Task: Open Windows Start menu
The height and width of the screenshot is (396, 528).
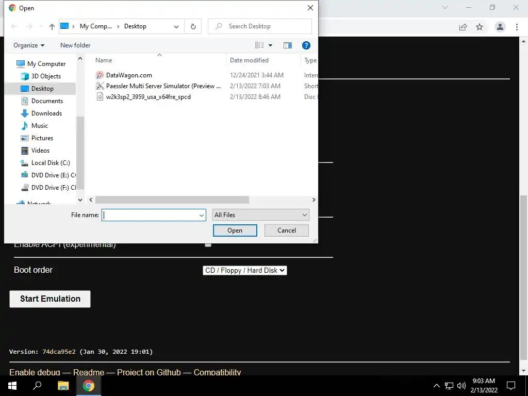Action: [12, 386]
